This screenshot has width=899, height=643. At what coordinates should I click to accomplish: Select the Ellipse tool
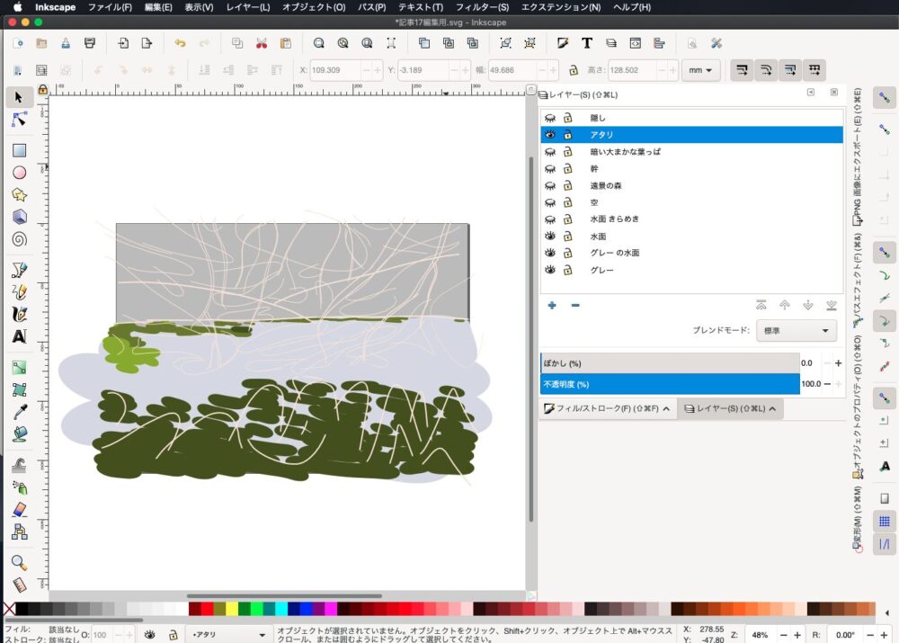(19, 173)
